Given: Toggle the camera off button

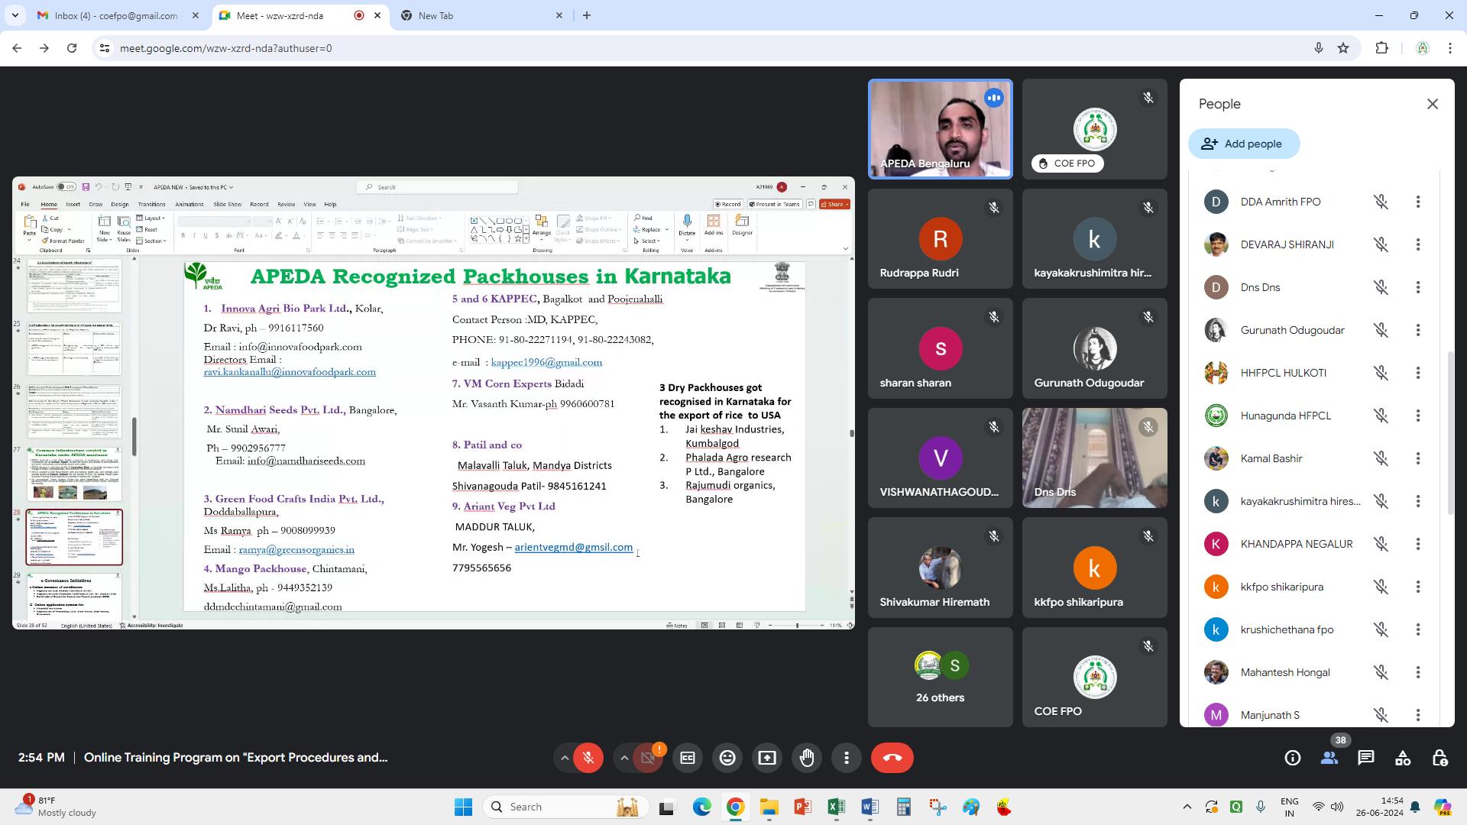Looking at the screenshot, I should point(648,758).
